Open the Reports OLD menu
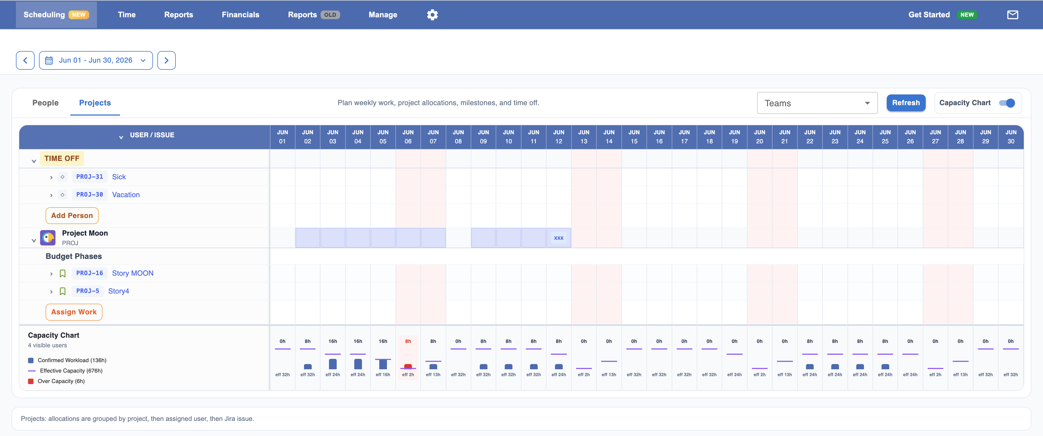 pyautogui.click(x=314, y=15)
